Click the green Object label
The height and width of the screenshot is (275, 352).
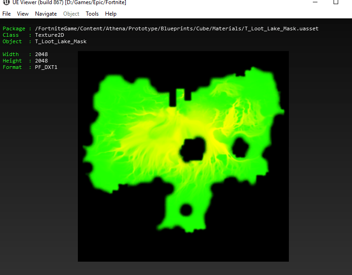tap(12, 41)
